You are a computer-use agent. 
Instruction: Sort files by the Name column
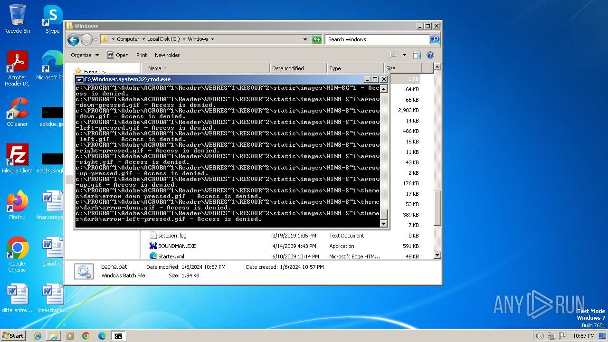pyautogui.click(x=206, y=68)
